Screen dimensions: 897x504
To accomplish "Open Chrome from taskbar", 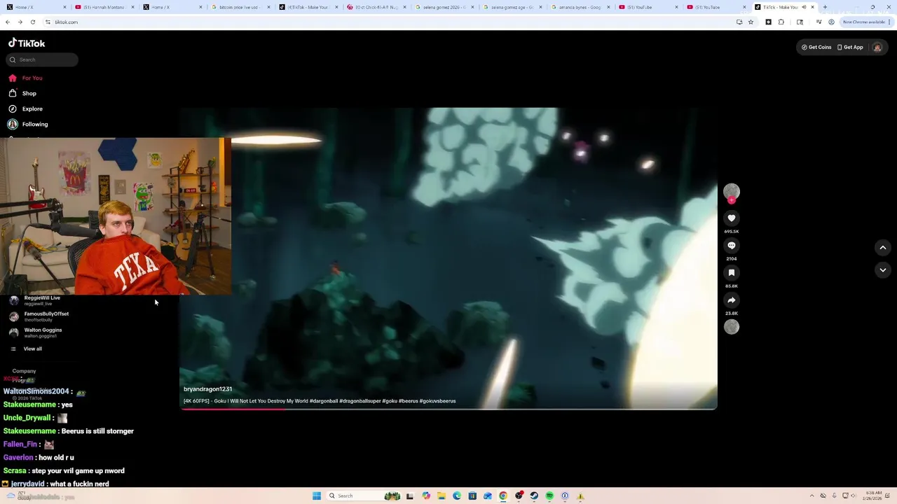I will 503,496.
